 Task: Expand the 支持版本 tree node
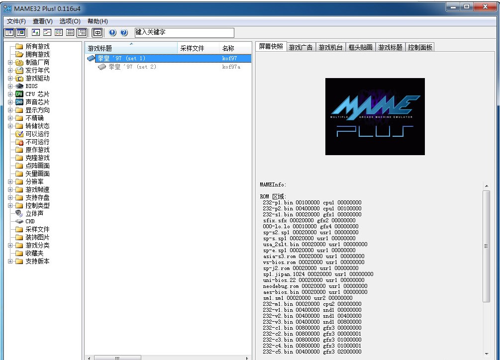pos(10,261)
